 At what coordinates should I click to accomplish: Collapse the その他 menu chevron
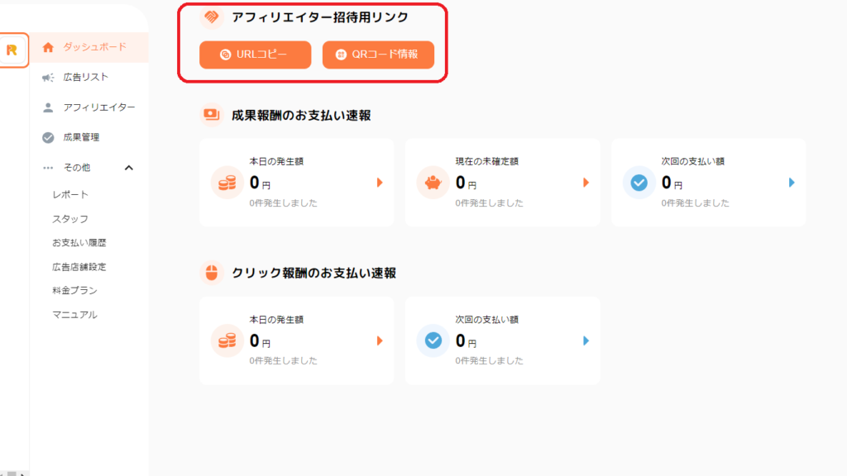(x=129, y=168)
